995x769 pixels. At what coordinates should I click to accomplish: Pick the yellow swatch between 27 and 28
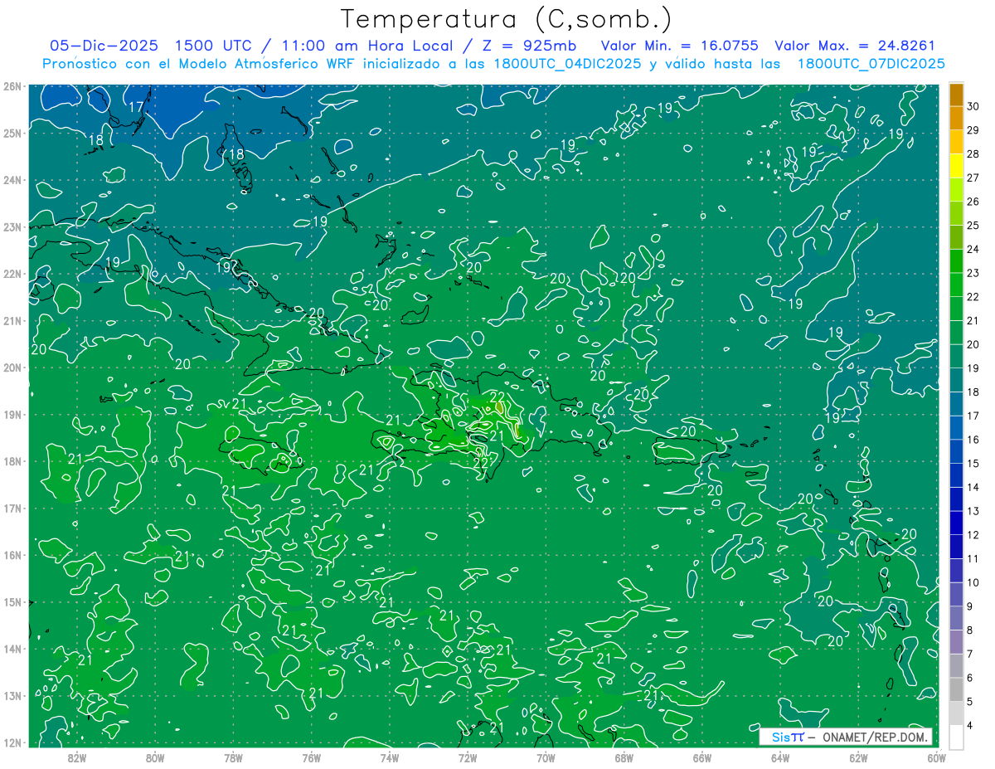pos(956,166)
